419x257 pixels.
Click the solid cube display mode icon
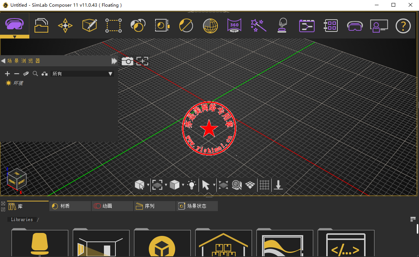tap(174, 185)
